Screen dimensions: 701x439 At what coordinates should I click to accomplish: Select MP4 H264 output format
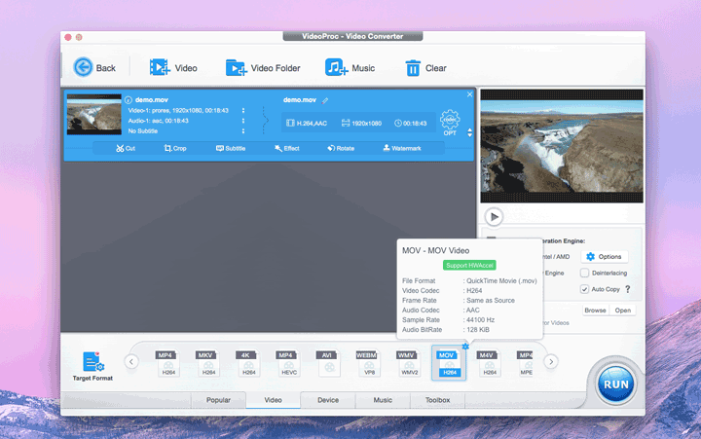[x=168, y=363]
